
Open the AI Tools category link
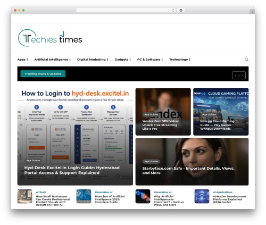[x=41, y=192]
